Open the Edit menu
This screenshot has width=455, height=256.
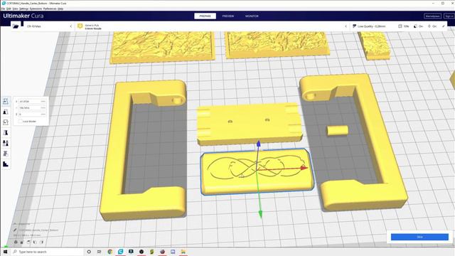click(9, 9)
